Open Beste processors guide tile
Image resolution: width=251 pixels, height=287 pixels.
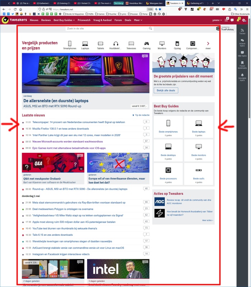coord(168,174)
